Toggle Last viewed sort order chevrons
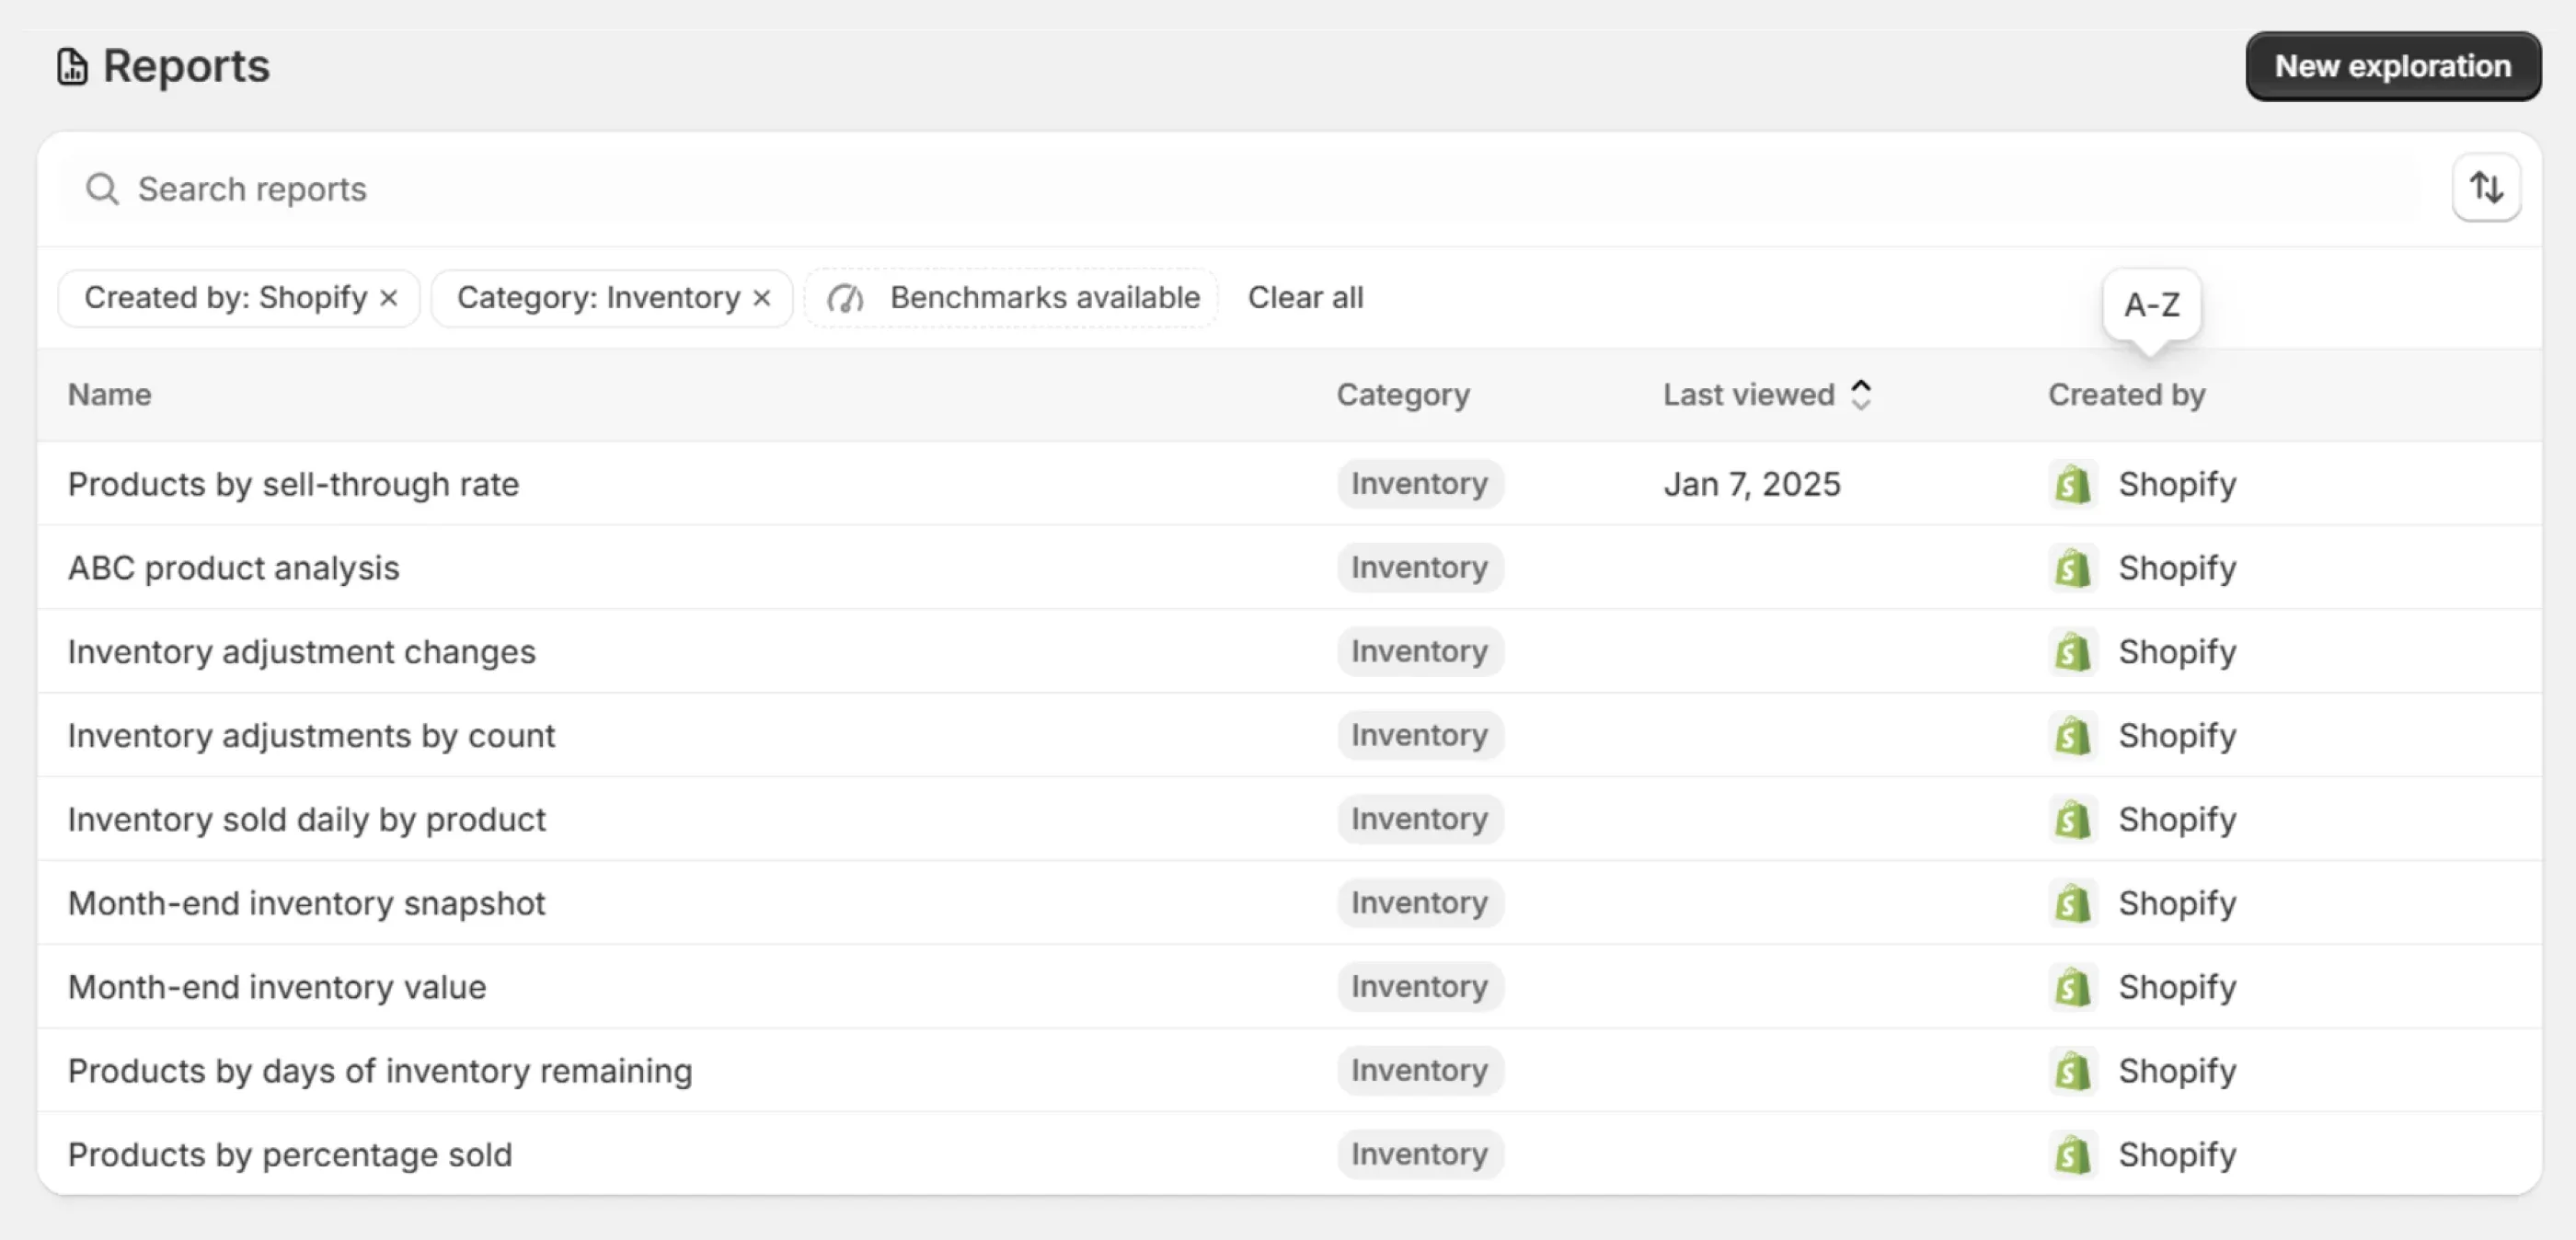 (x=1861, y=395)
